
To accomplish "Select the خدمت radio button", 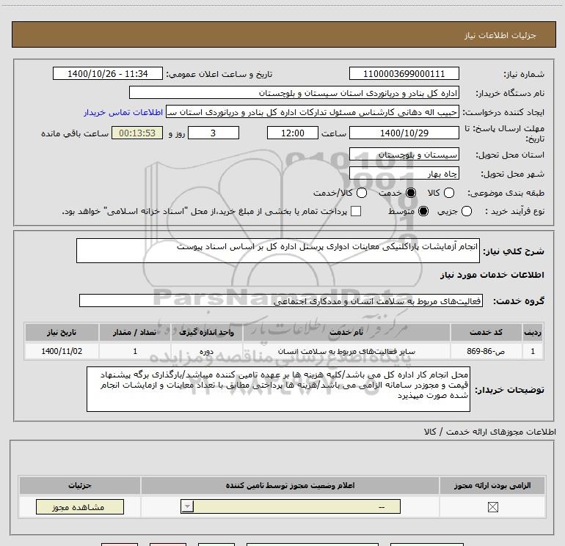I will (x=410, y=193).
